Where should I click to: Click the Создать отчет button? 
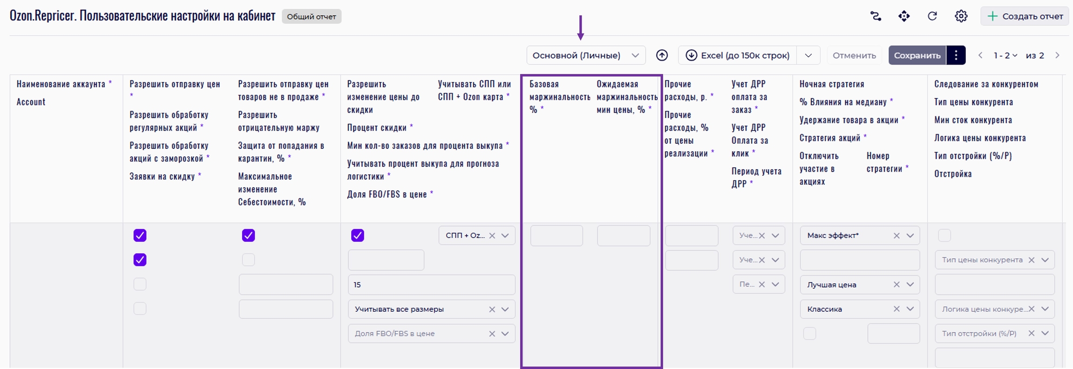pos(1025,16)
